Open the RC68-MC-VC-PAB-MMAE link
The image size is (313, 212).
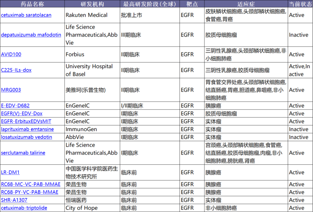click(x=31, y=184)
